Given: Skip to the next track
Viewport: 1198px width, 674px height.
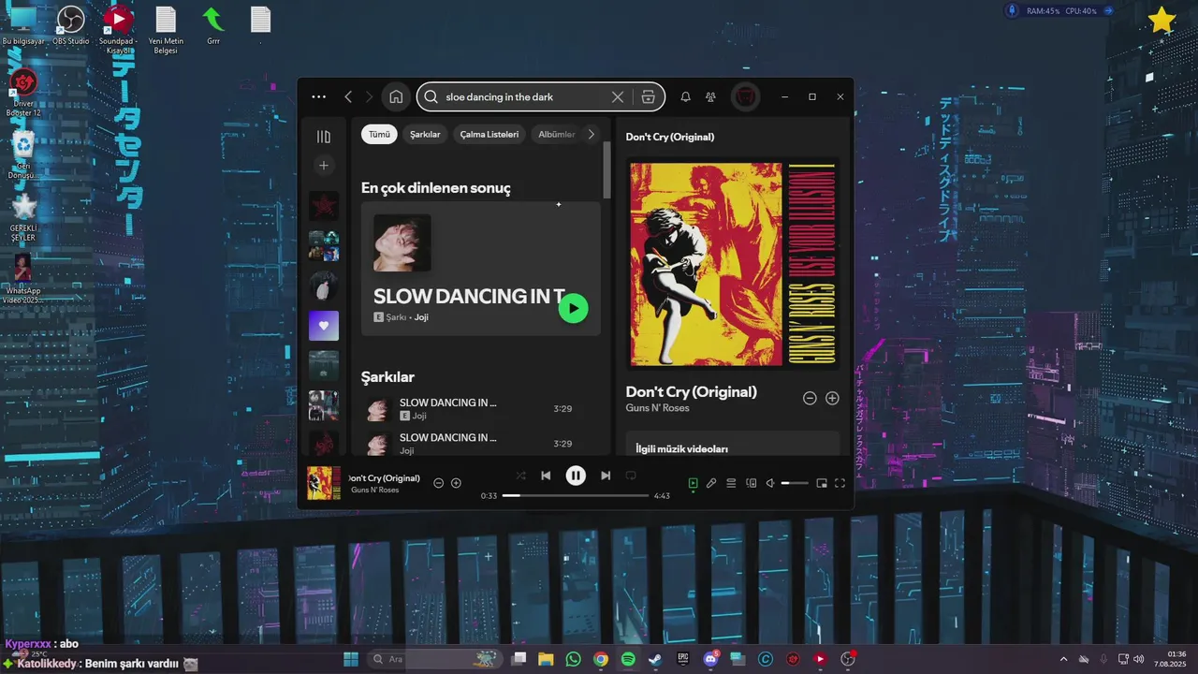Looking at the screenshot, I should pyautogui.click(x=606, y=476).
